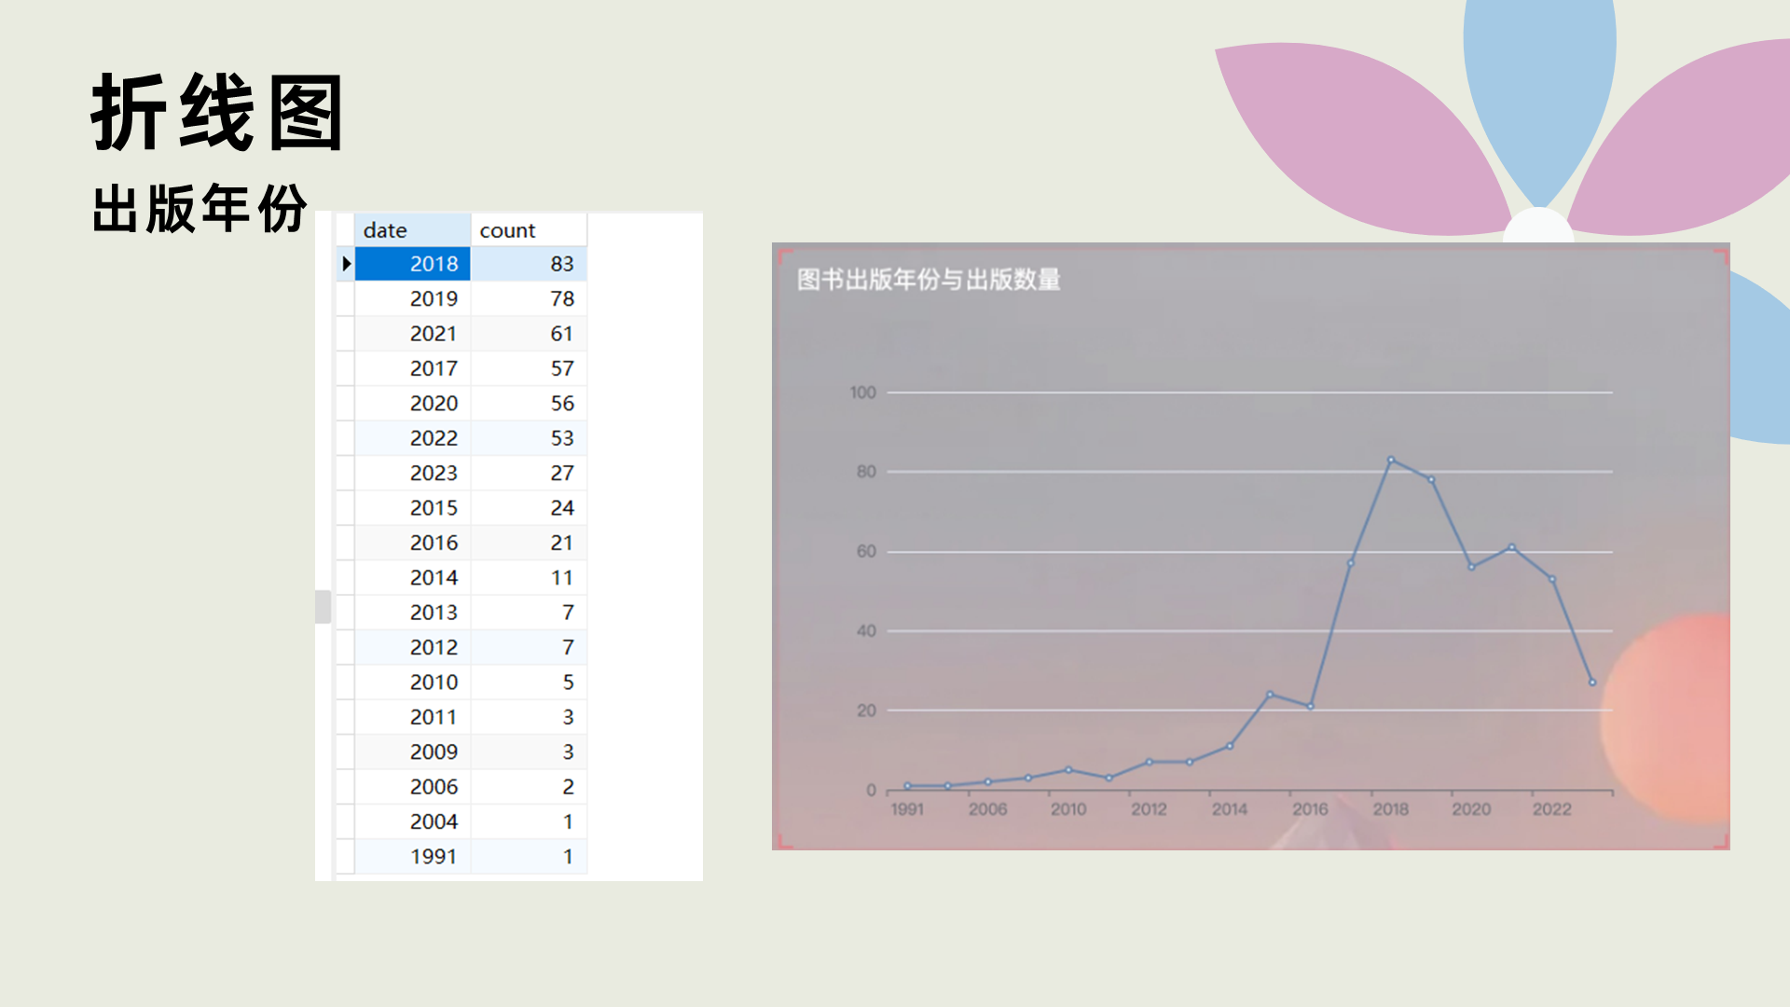This screenshot has width=1790, height=1007.
Task: Click the current row arrow indicator
Action: coord(346,264)
